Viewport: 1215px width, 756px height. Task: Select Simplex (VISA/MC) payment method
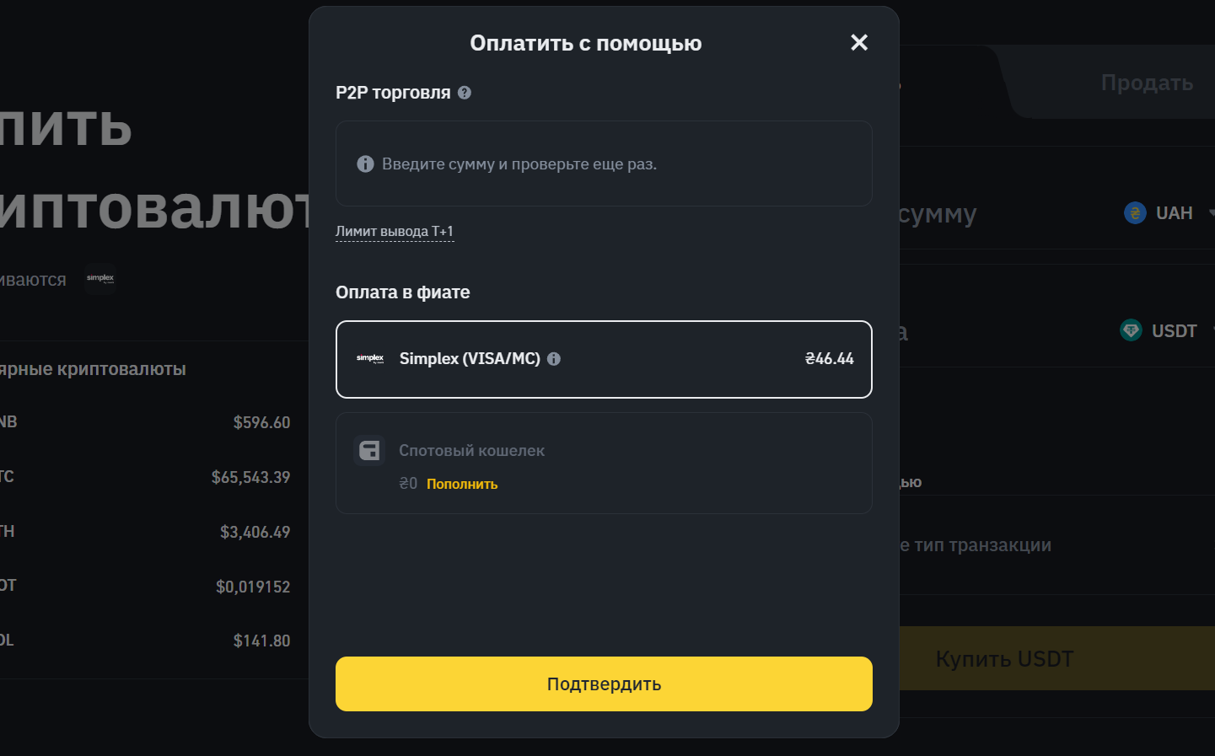(604, 359)
